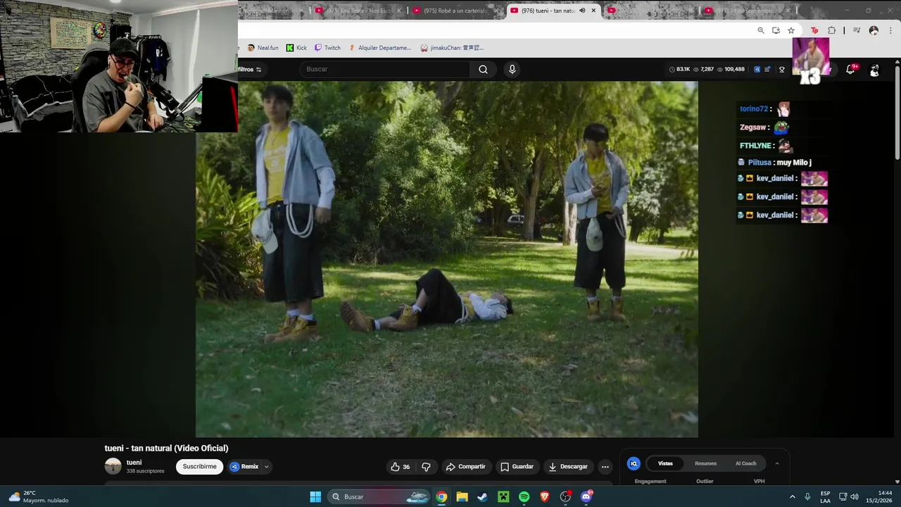Start voice search with microphone icon

point(512,69)
